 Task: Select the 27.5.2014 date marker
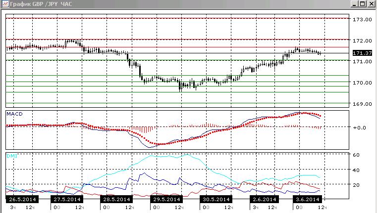click(x=67, y=199)
